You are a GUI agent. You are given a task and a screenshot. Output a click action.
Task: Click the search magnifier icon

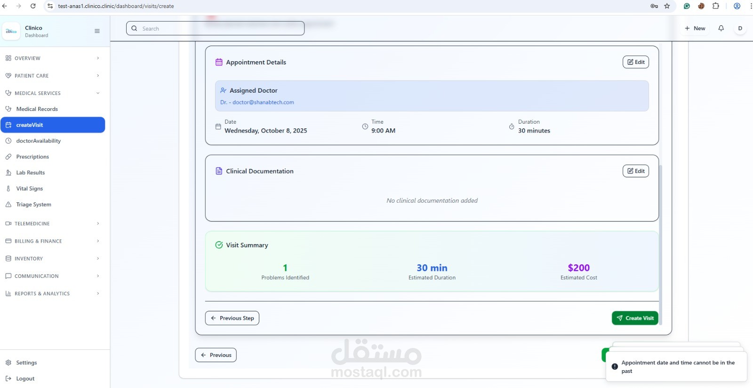134,28
